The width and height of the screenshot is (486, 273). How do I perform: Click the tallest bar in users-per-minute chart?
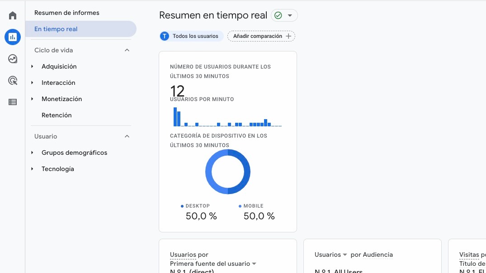(x=175, y=117)
